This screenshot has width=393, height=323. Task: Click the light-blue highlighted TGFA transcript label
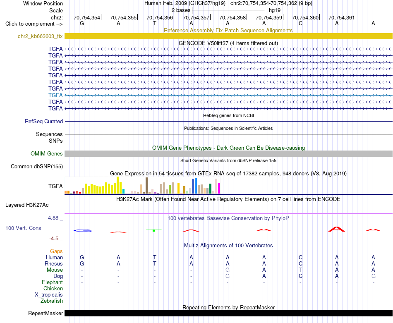pos(55,95)
